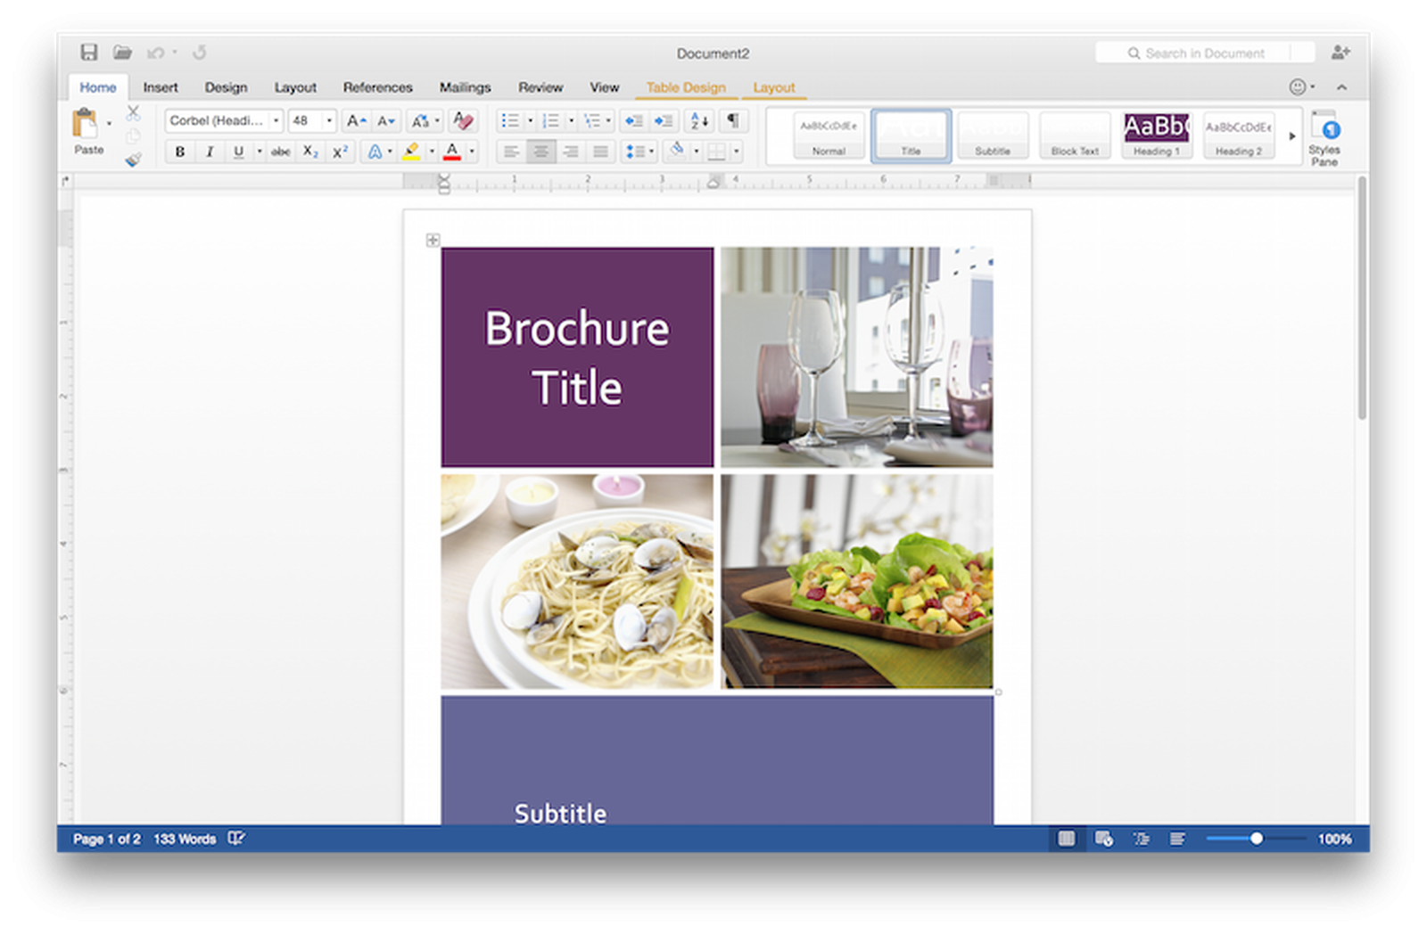Open the font name dropdown
The image size is (1427, 934).
(x=276, y=120)
